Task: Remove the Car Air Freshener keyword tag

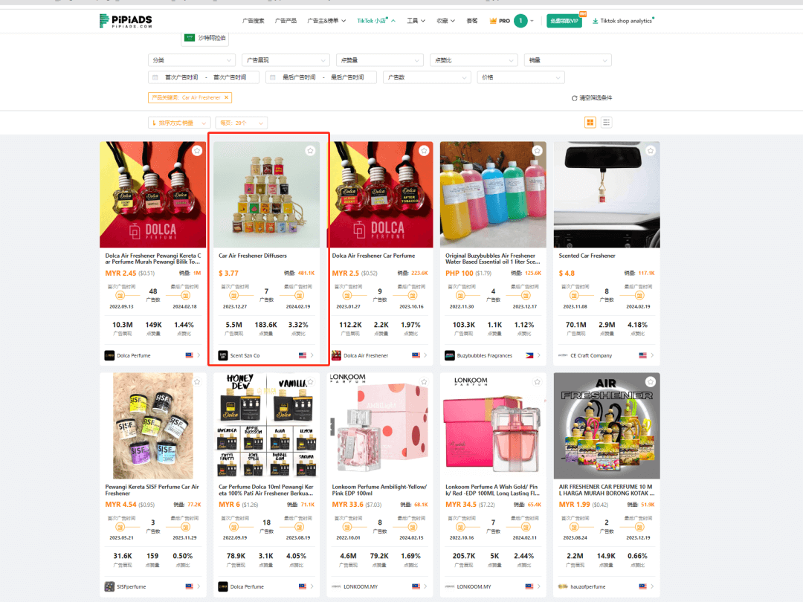Action: pyautogui.click(x=228, y=97)
